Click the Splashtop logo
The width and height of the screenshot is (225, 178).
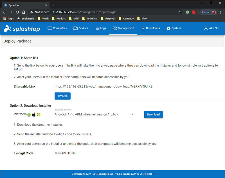click(22, 29)
